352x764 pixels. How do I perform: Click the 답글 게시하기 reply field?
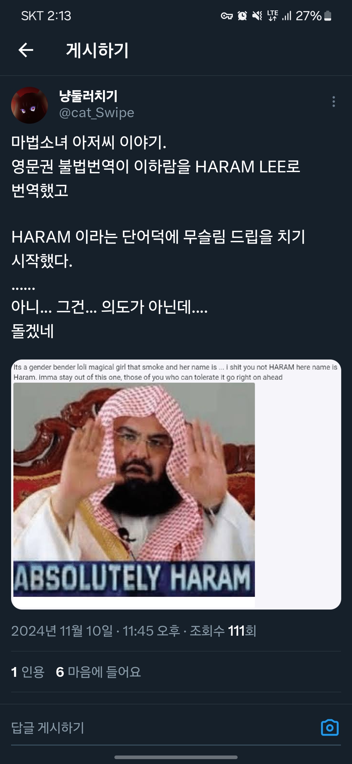point(163,728)
